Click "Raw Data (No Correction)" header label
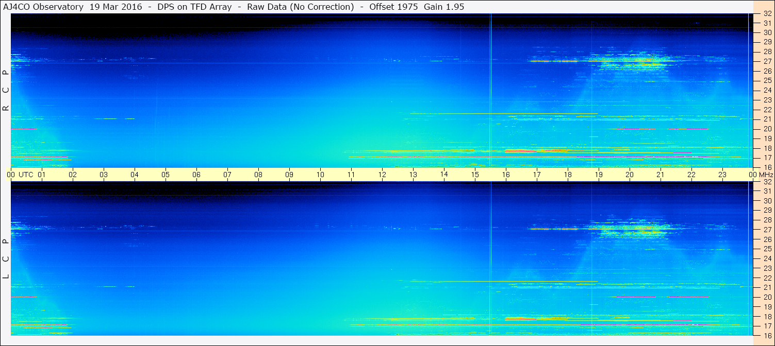Screen dimensions: 775x346 (x=300, y=7)
